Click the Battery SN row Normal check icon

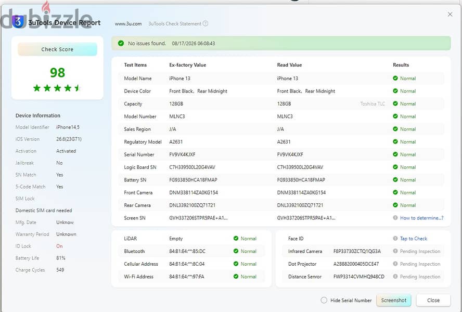coord(395,179)
